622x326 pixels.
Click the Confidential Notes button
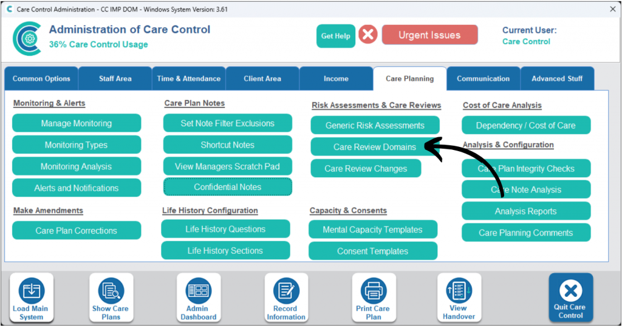228,187
